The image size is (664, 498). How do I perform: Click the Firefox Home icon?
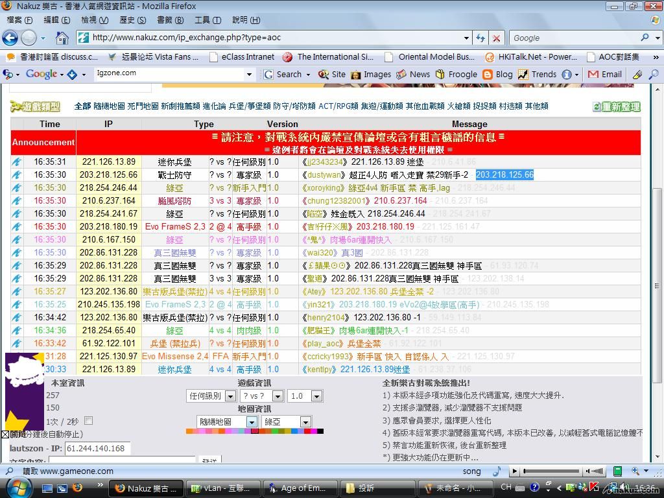(62, 38)
